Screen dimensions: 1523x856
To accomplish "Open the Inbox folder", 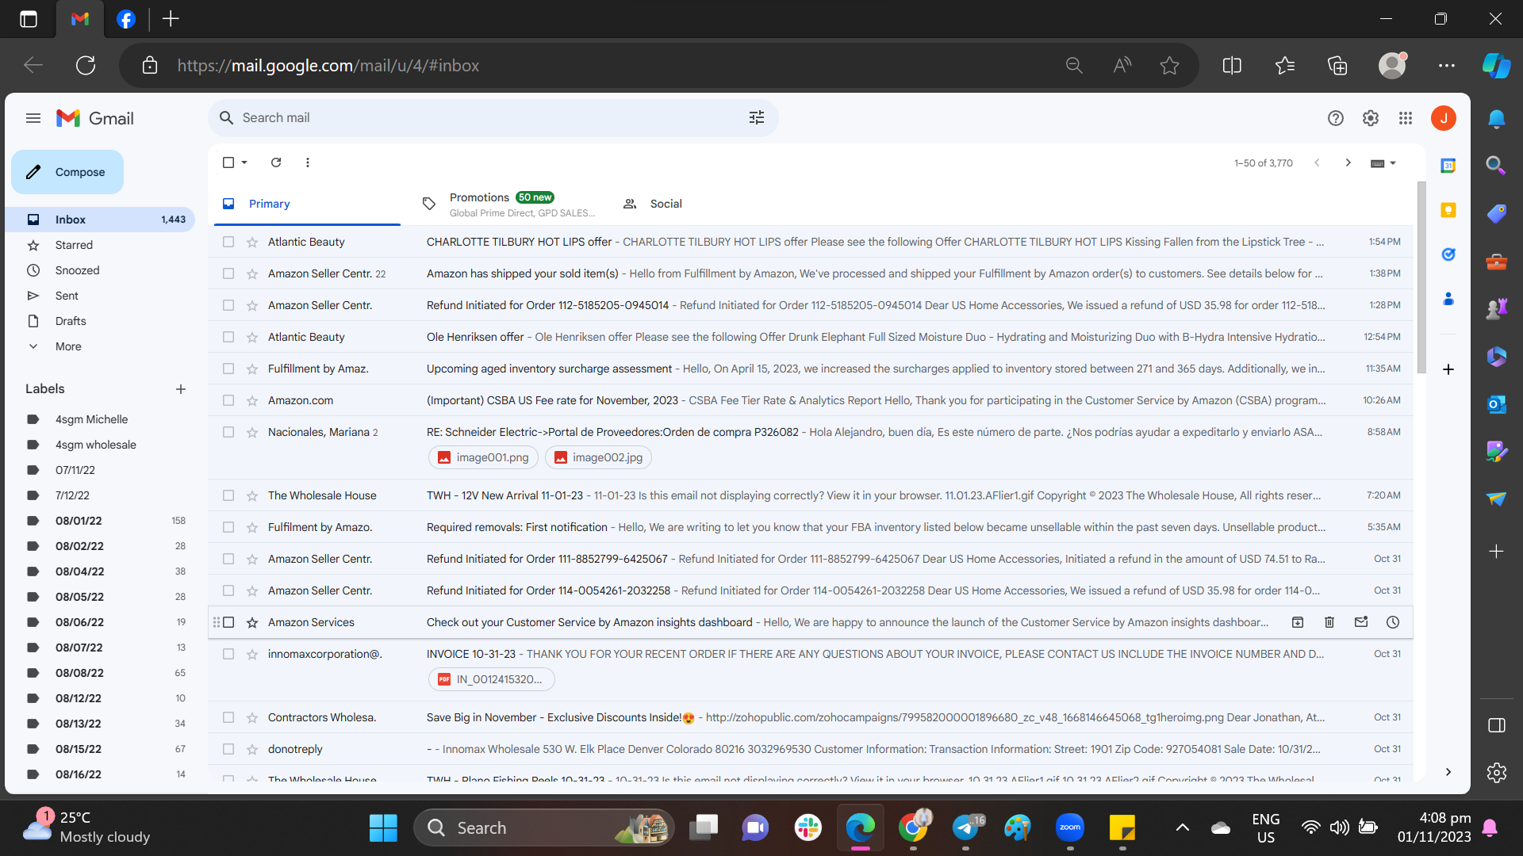I will coord(100,220).
